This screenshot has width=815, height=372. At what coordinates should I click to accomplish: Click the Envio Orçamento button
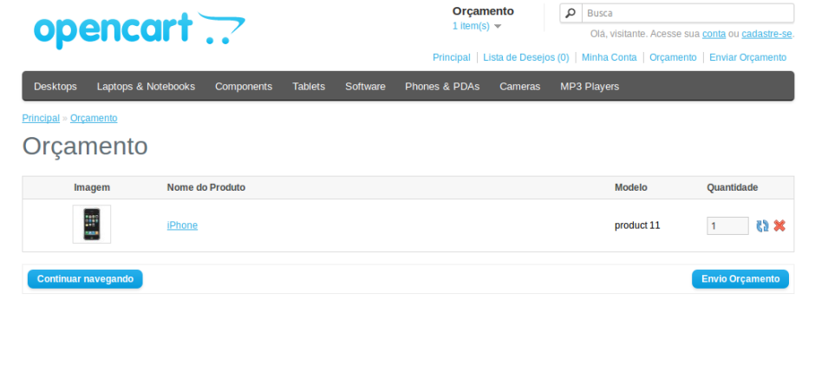(740, 279)
